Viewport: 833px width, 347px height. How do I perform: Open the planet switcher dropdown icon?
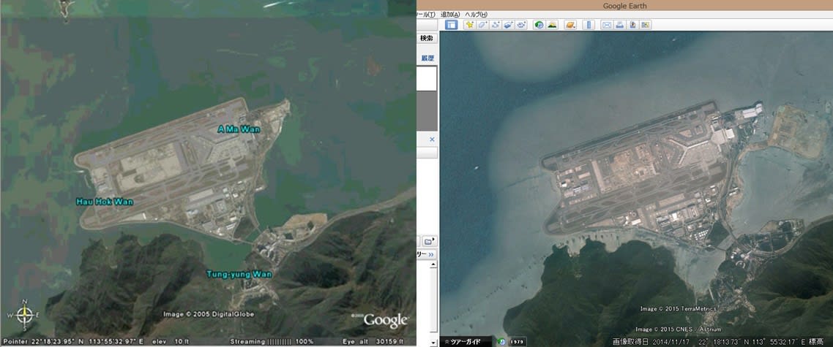tap(570, 24)
